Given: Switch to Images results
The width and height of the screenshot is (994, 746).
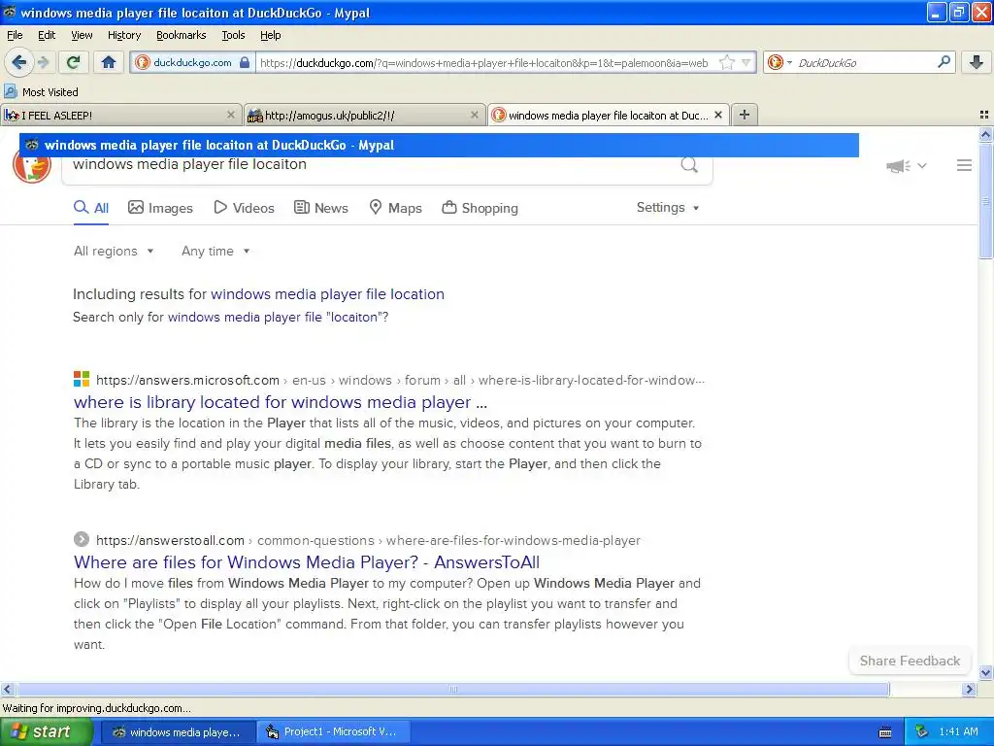Looking at the screenshot, I should click(x=160, y=208).
